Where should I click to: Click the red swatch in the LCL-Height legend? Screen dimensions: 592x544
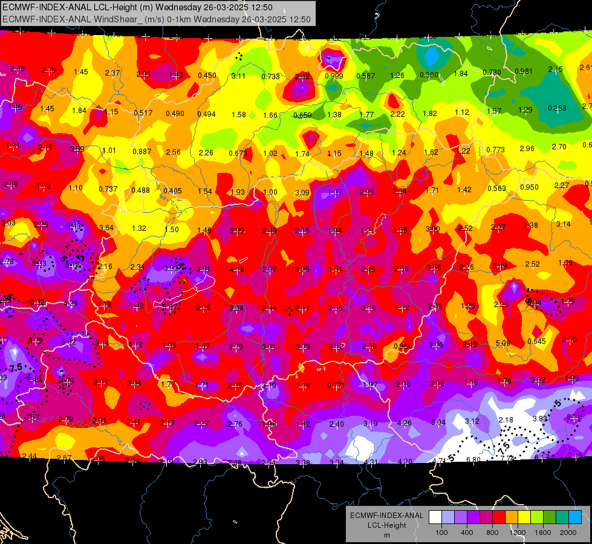tap(499, 517)
